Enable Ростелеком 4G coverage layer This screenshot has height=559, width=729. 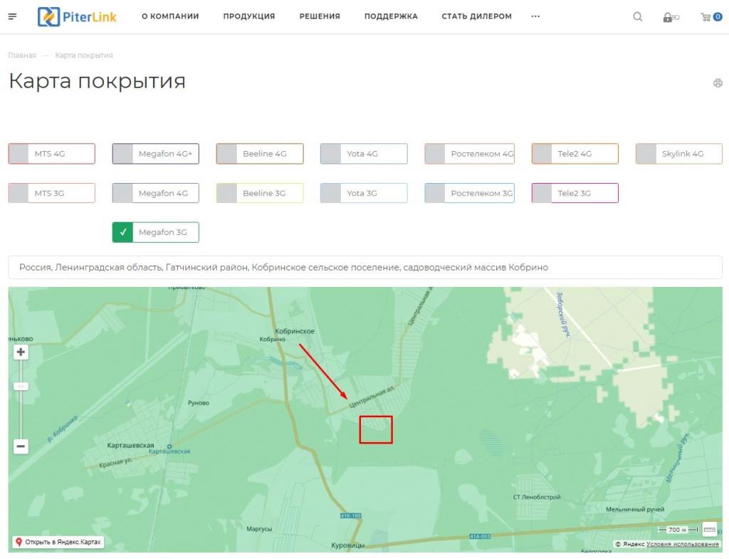tap(470, 154)
